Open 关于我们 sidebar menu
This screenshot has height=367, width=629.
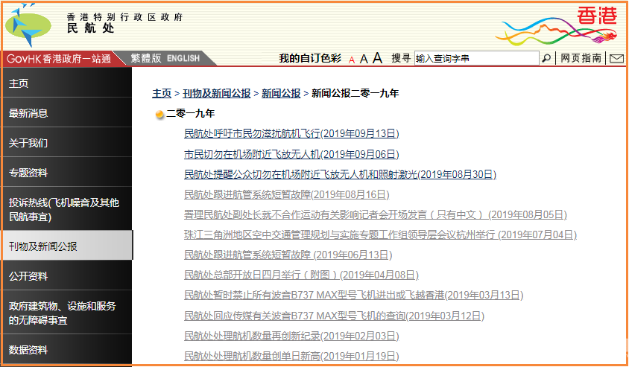pyautogui.click(x=66, y=143)
